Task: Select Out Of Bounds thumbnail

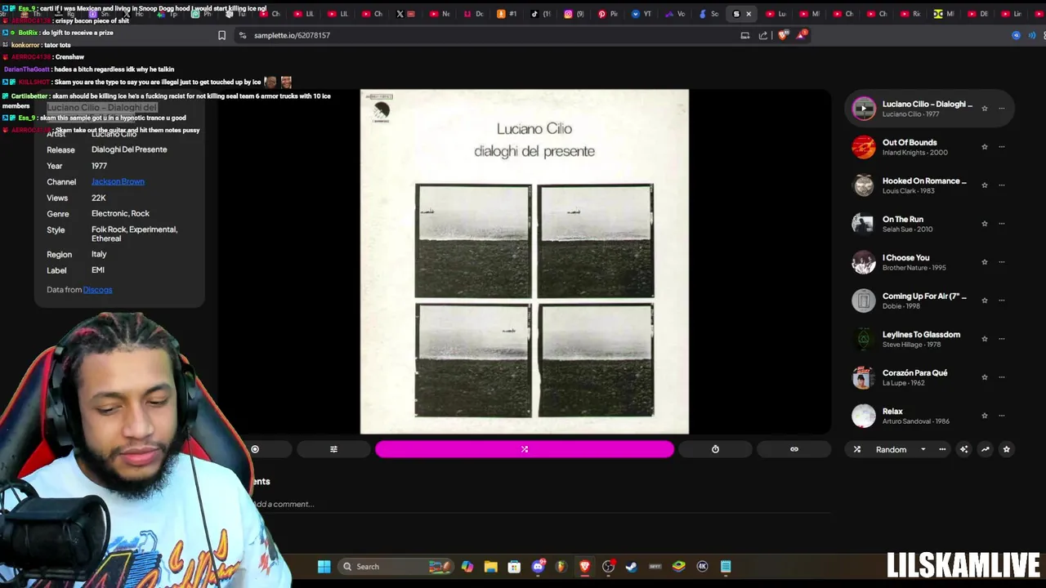Action: [x=864, y=147]
